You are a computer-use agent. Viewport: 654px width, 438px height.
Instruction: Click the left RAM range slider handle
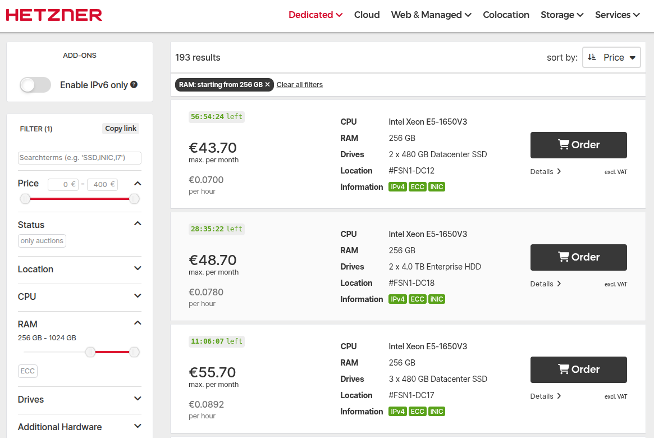(x=90, y=352)
